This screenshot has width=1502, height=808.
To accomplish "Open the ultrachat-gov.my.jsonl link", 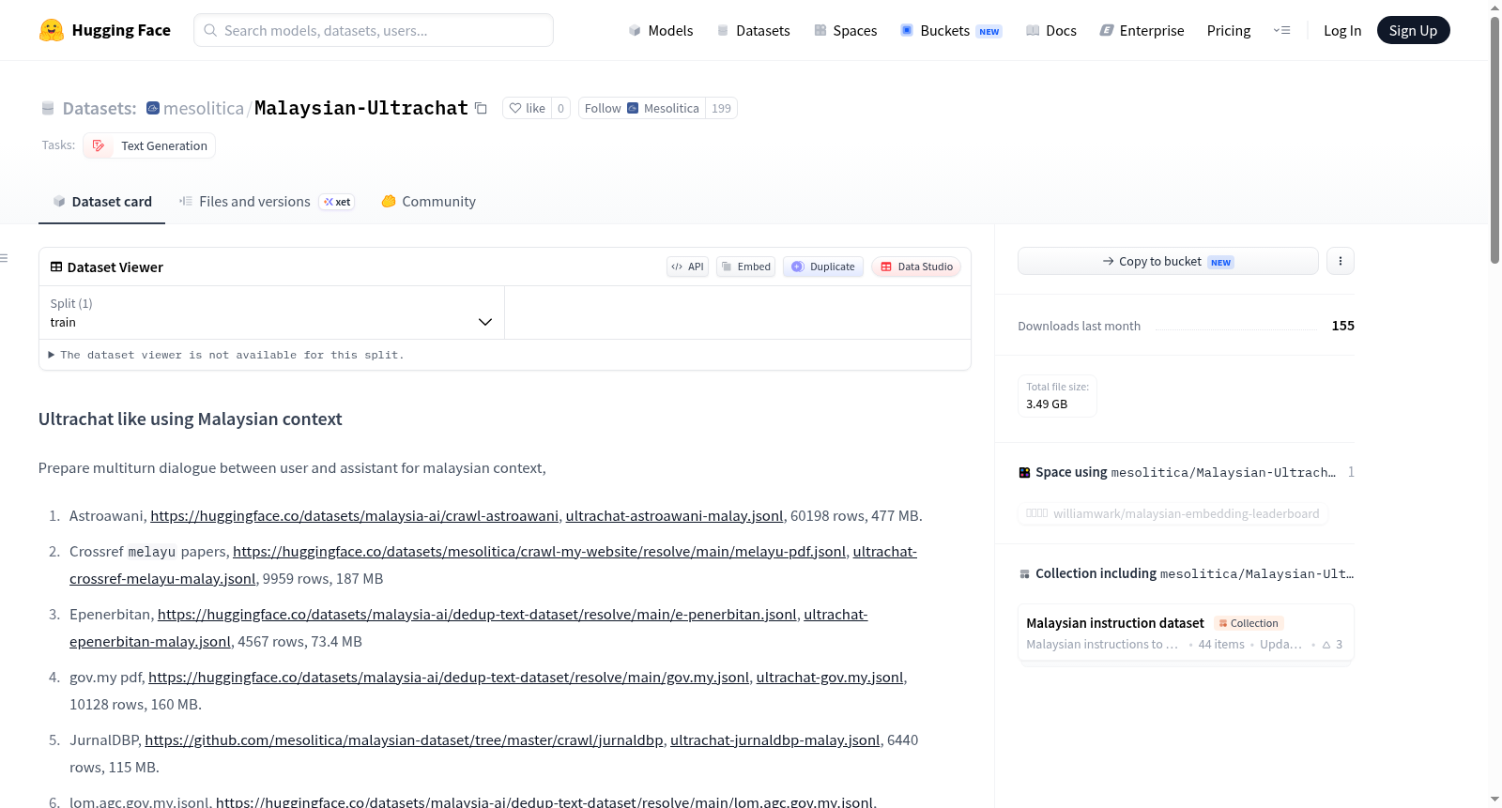I will point(830,677).
